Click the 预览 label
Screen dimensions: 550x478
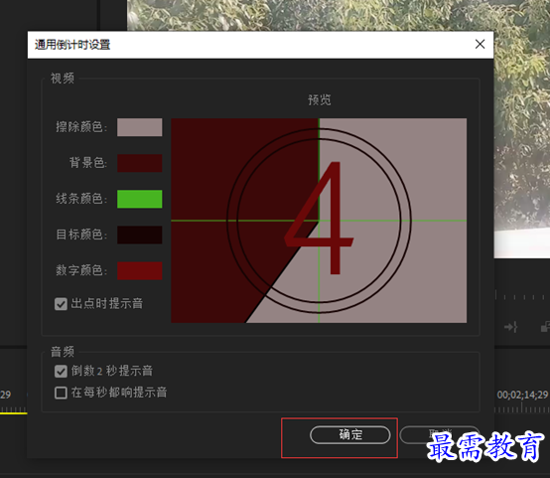pos(320,100)
